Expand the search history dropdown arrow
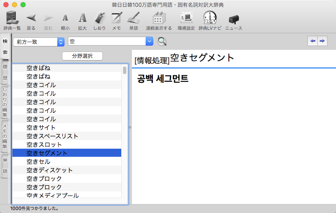Image resolution: width=336 pixels, height=213 pixels. (x=149, y=42)
